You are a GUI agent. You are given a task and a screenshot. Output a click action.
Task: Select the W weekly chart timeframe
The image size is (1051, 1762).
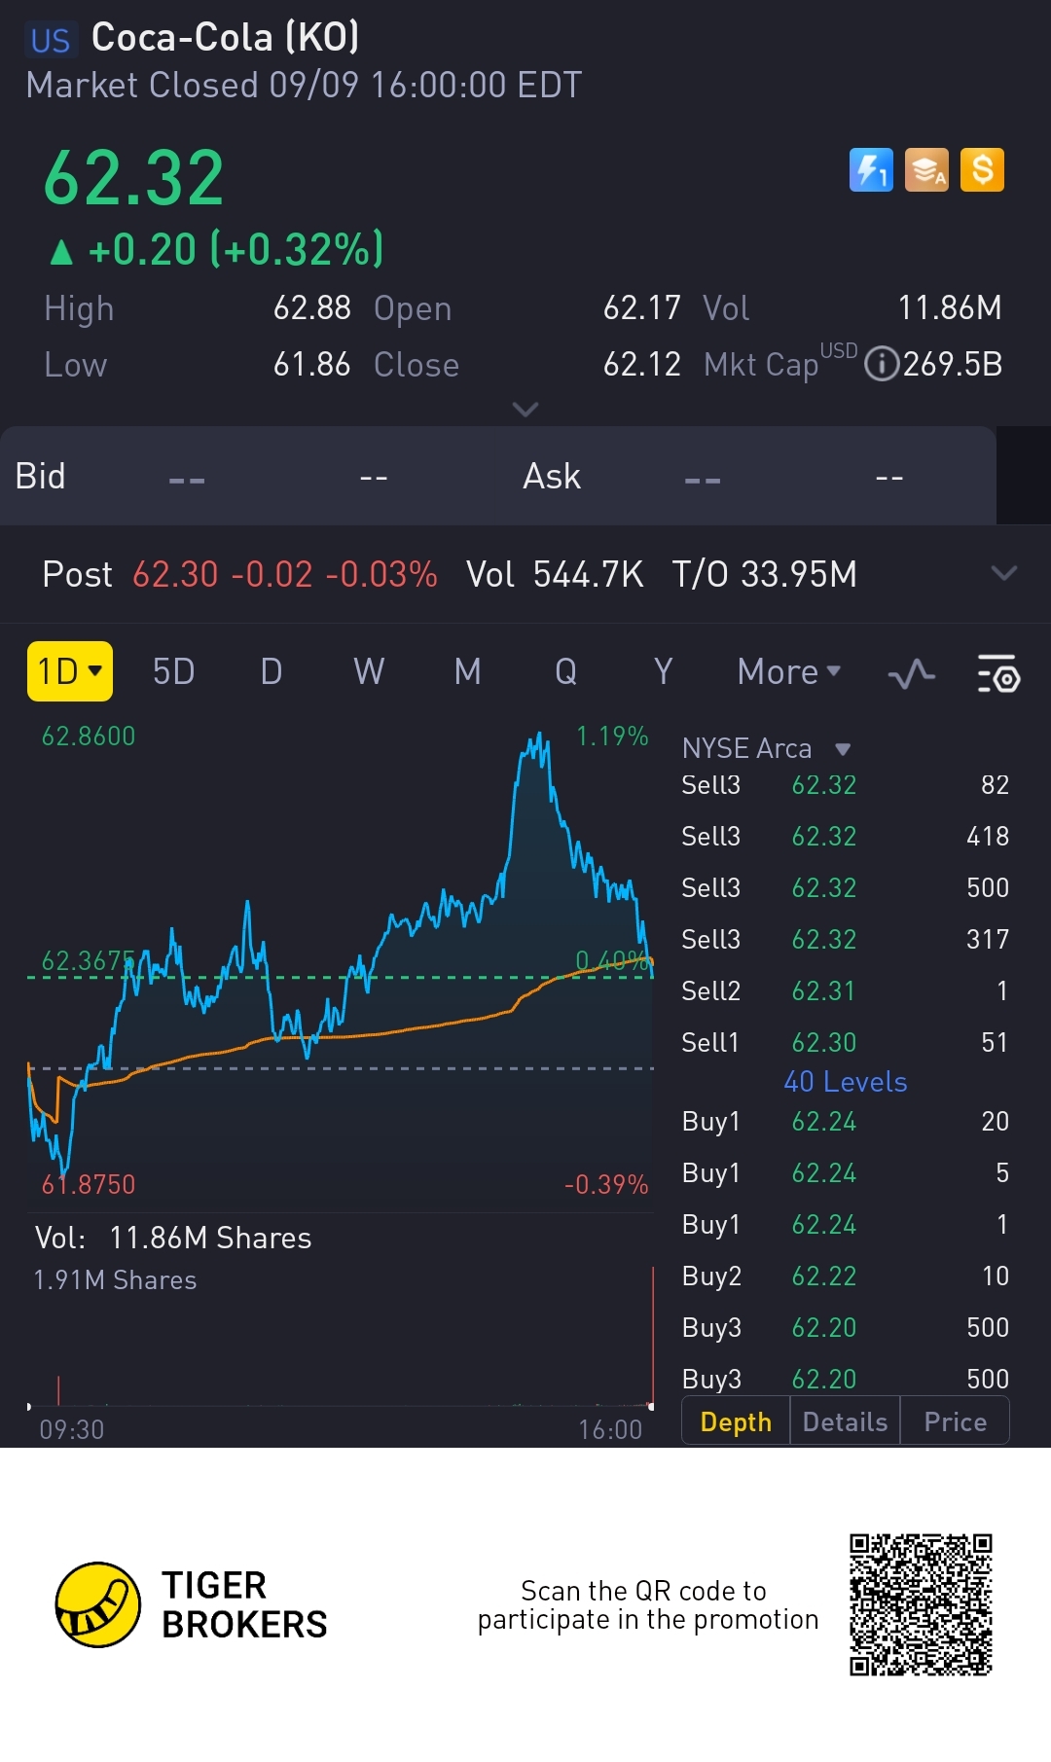click(x=369, y=671)
